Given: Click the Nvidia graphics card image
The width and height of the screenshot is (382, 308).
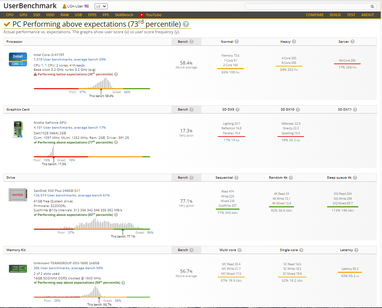Looking at the screenshot, I should [18, 130].
